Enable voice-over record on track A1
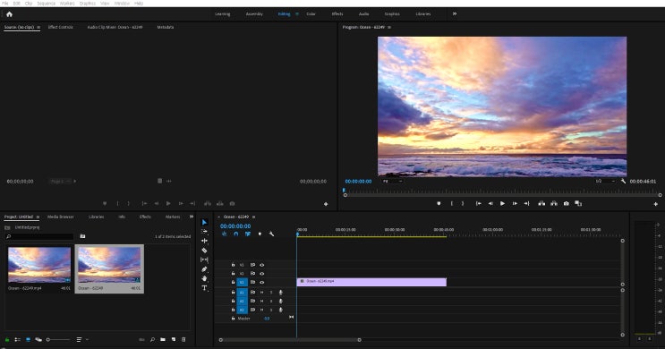 [x=281, y=293]
